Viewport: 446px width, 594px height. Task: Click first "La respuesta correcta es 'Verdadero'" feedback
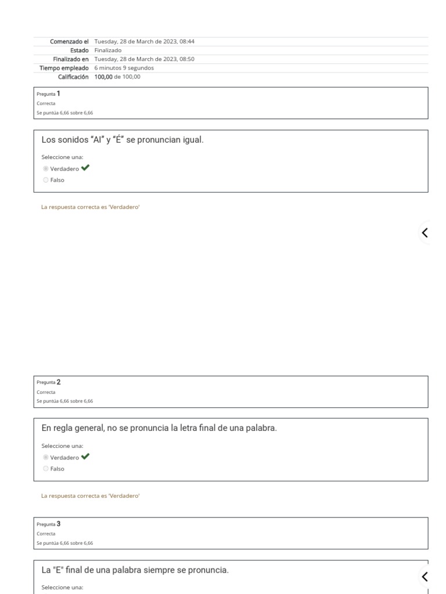tap(91, 207)
